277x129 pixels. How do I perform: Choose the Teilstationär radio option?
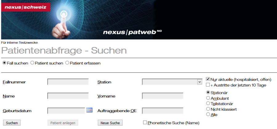(208, 103)
